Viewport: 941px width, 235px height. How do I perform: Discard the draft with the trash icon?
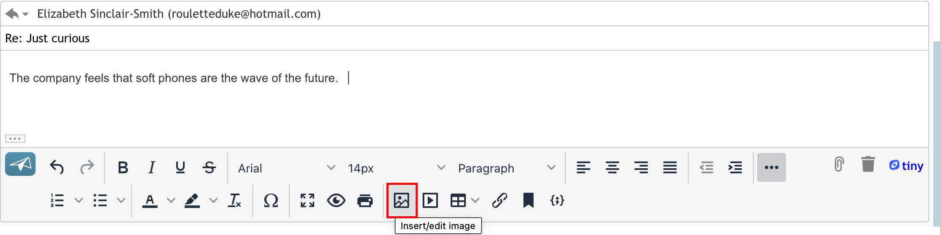(868, 164)
